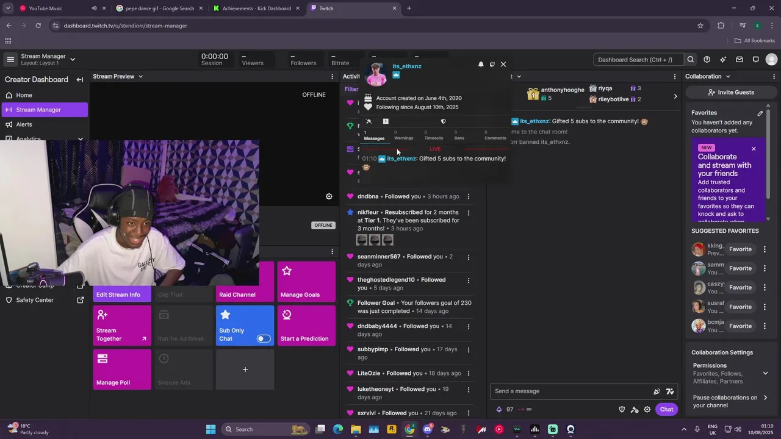Open the Stream Preview settings gear
This screenshot has width=781, height=439.
(329, 196)
